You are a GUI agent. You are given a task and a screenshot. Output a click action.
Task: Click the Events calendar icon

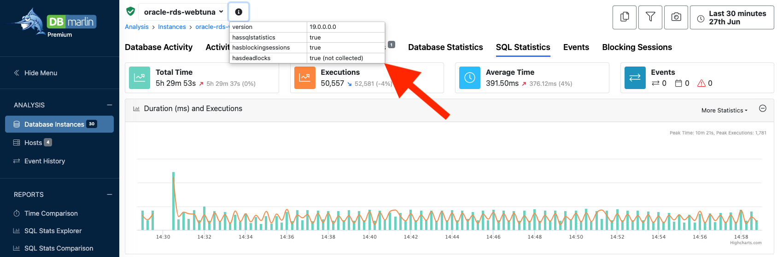point(678,83)
